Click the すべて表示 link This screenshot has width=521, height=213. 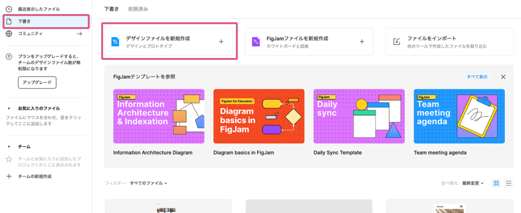(477, 77)
